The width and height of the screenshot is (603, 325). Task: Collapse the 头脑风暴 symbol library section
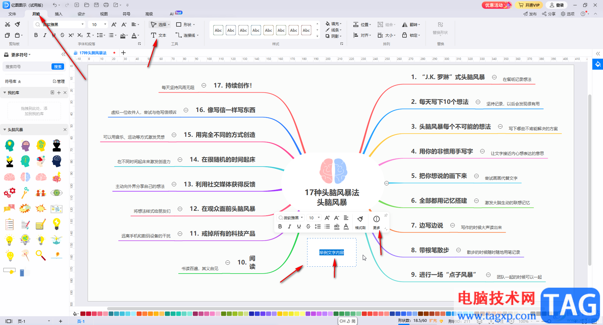click(5, 130)
